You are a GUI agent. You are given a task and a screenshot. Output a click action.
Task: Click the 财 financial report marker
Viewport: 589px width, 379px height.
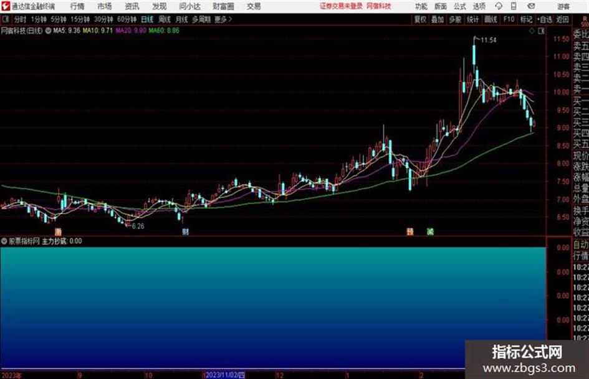pos(185,232)
